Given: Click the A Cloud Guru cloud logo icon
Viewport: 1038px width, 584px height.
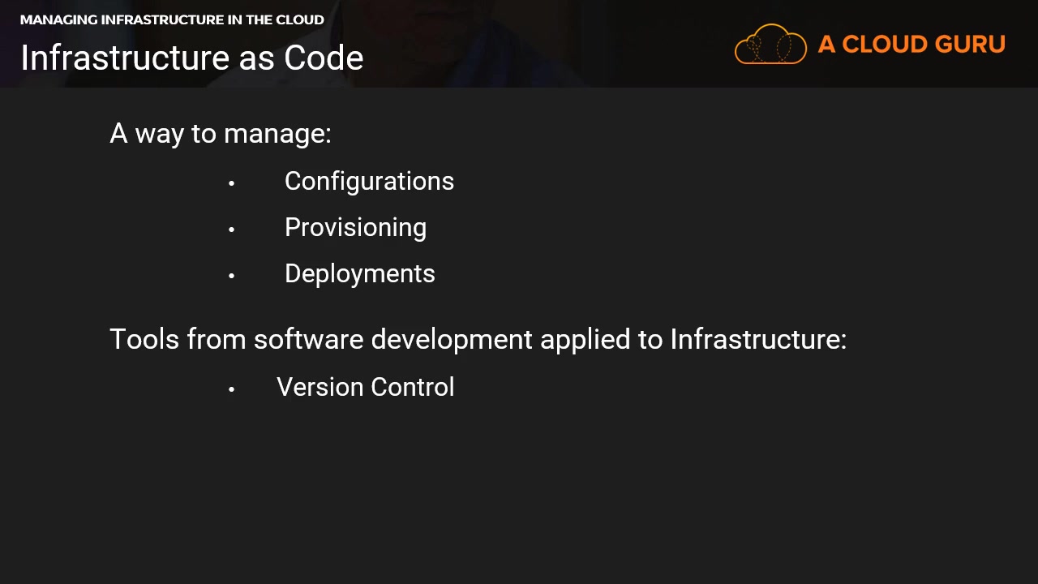Looking at the screenshot, I should (770, 45).
